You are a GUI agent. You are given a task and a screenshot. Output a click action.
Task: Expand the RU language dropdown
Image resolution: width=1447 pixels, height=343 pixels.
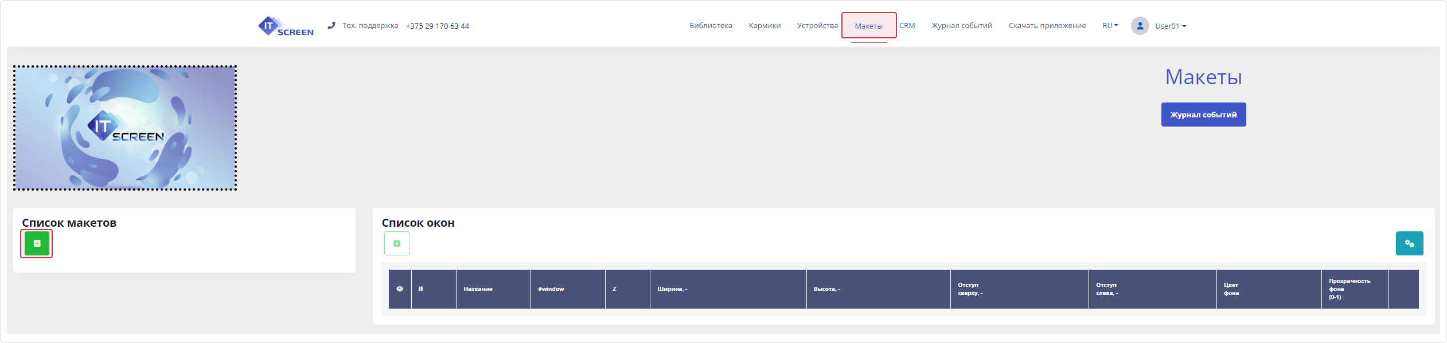click(1110, 26)
